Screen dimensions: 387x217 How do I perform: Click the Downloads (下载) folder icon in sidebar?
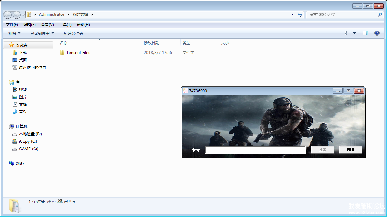pyautogui.click(x=15, y=52)
